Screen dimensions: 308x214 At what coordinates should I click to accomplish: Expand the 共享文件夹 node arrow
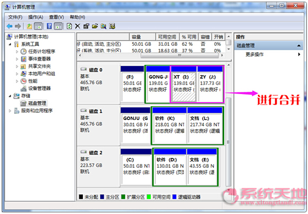click(17, 67)
